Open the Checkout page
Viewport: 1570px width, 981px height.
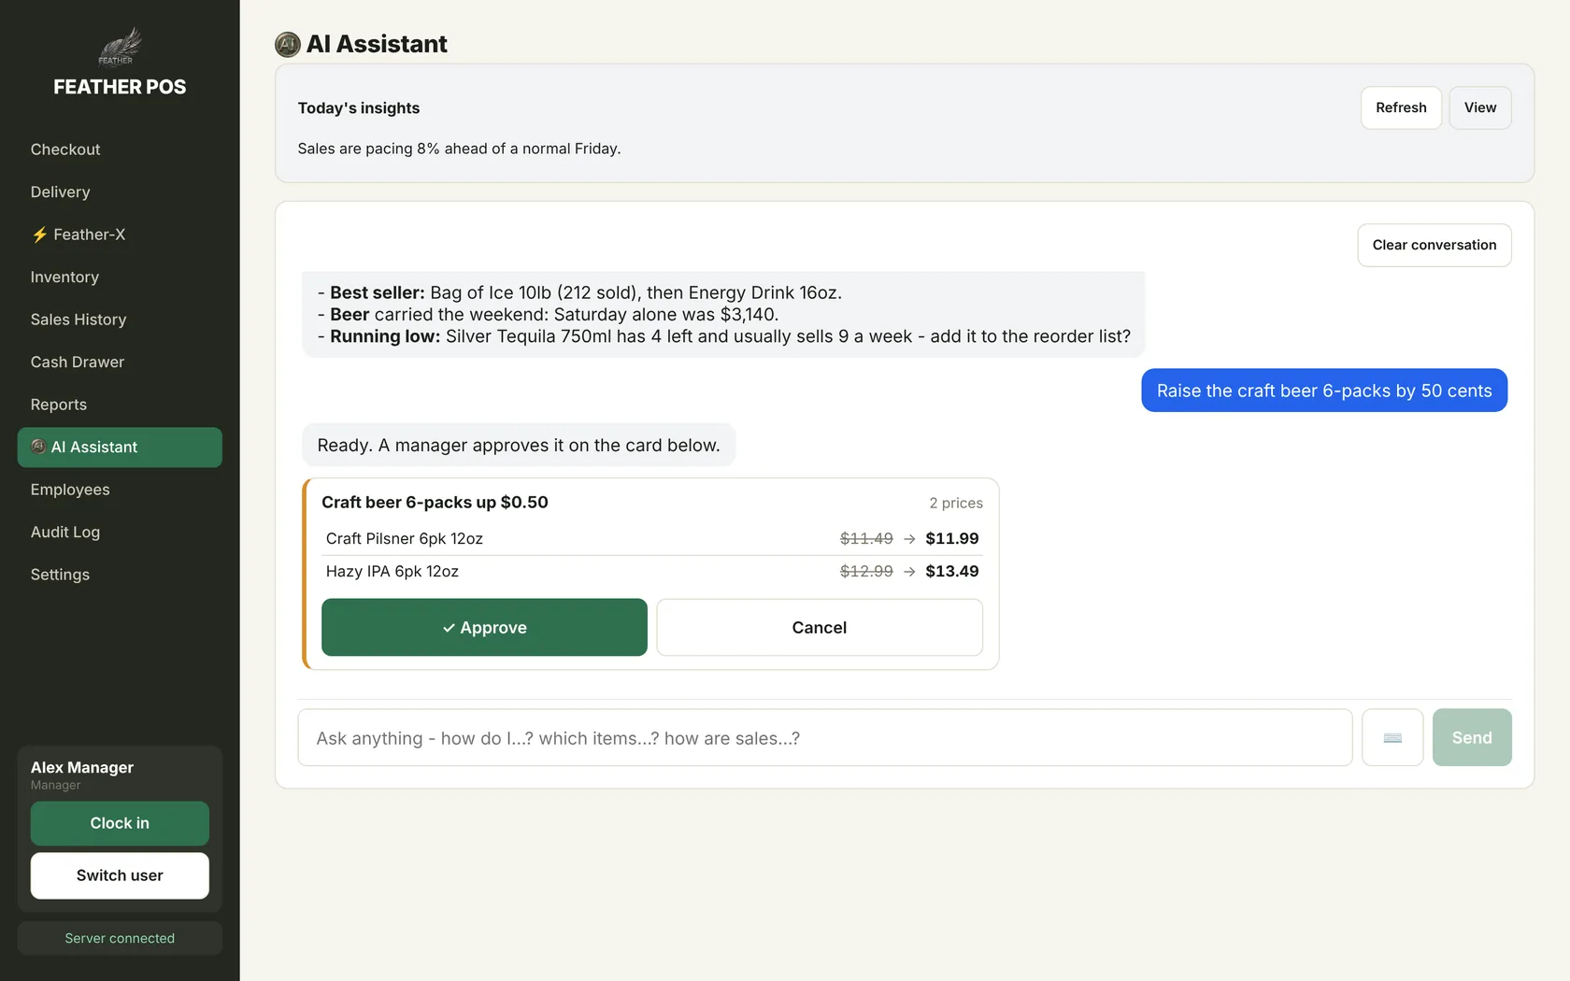coord(120,149)
